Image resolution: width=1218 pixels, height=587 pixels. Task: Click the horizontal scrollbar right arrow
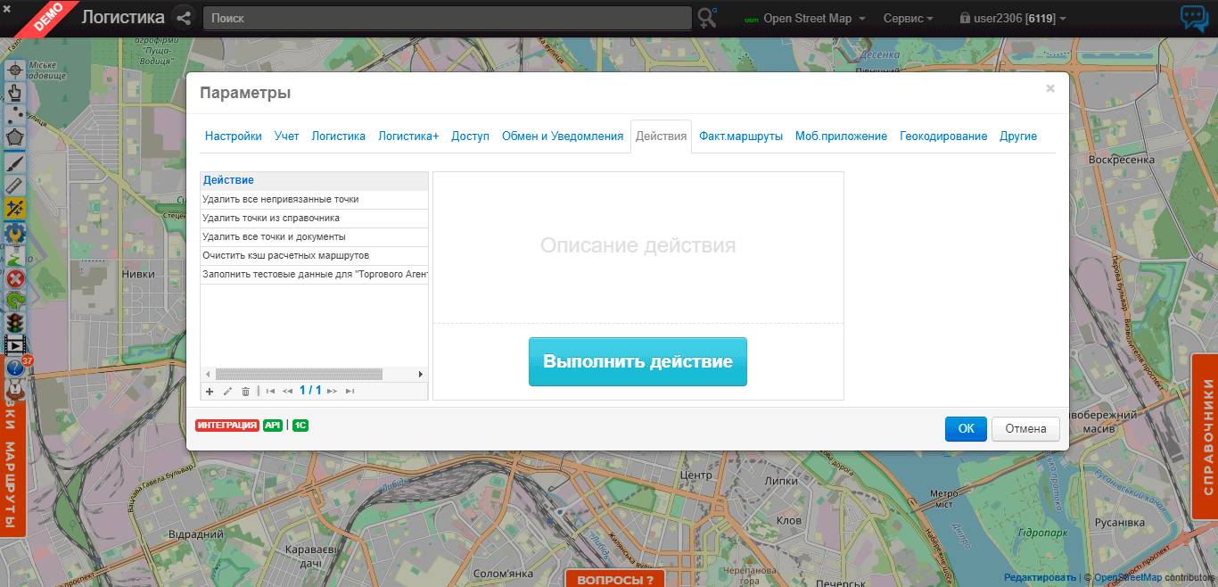421,375
